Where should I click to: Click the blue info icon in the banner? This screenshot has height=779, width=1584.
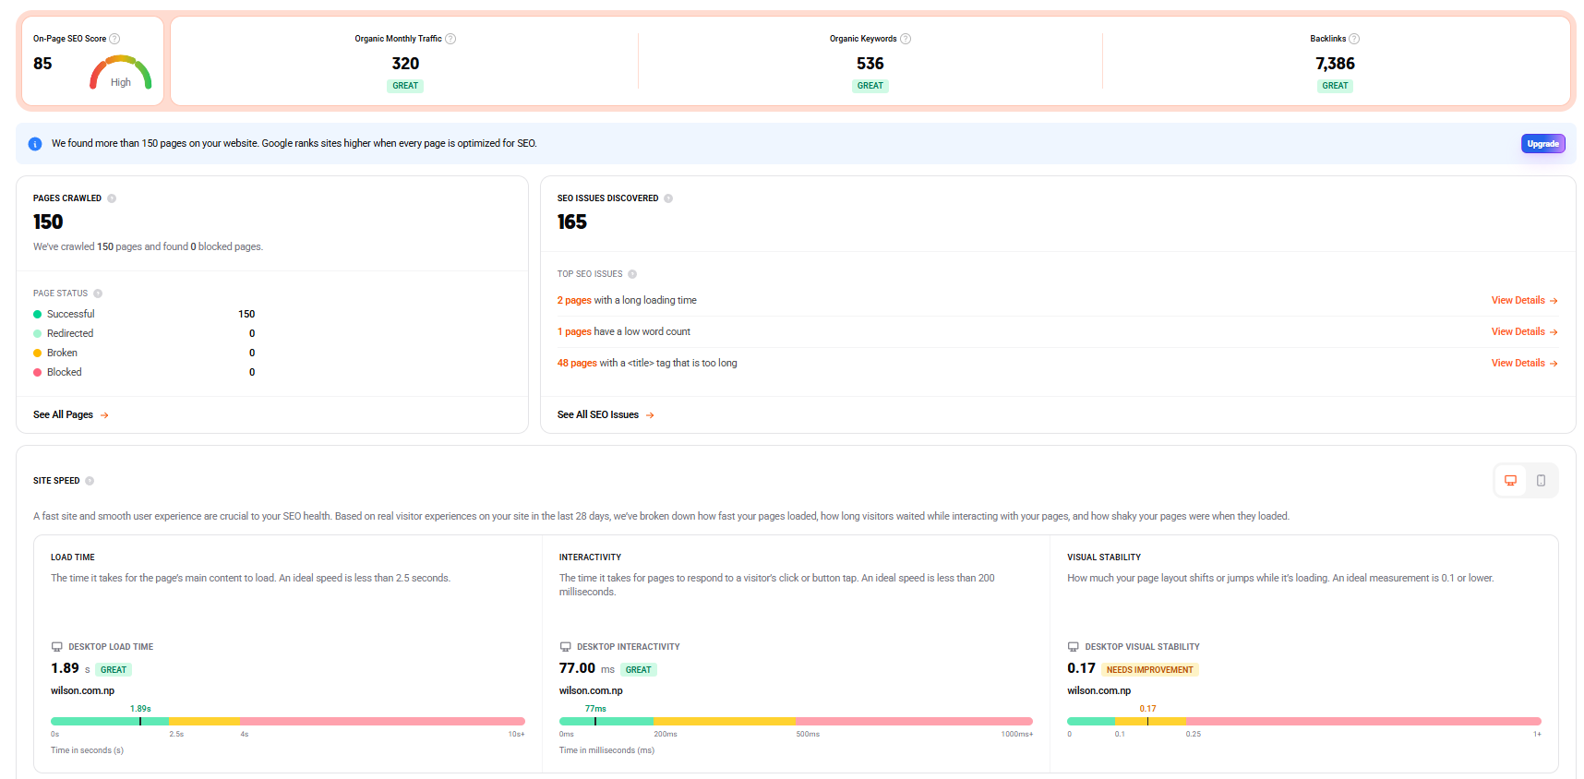coord(35,144)
